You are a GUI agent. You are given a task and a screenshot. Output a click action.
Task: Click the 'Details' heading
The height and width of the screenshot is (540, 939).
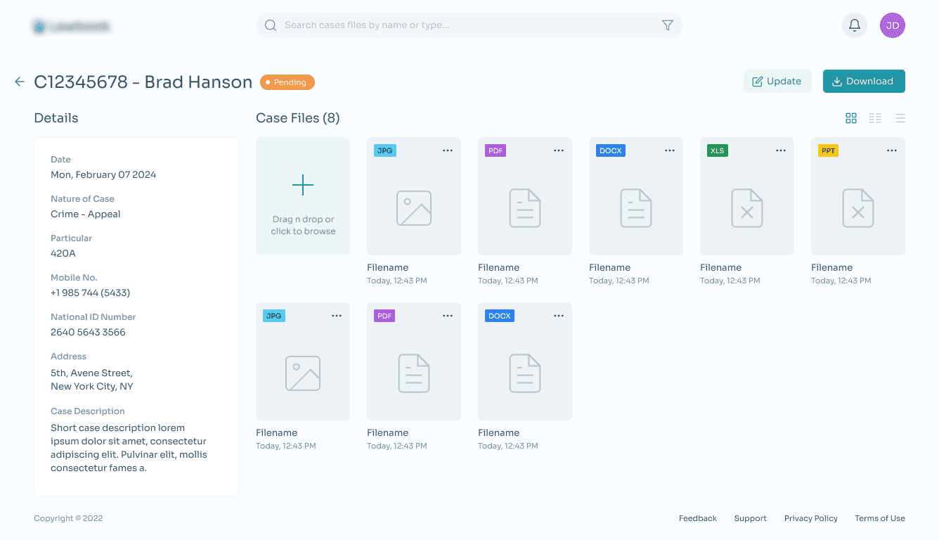[56, 118]
